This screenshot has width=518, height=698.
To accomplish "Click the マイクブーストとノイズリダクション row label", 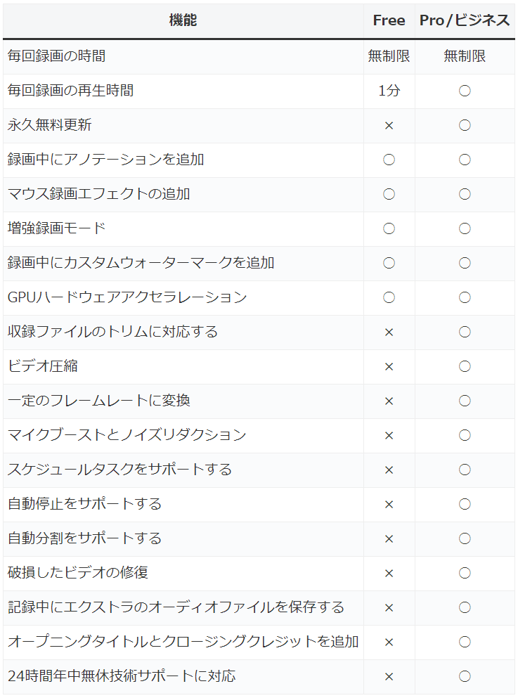I will [x=127, y=435].
